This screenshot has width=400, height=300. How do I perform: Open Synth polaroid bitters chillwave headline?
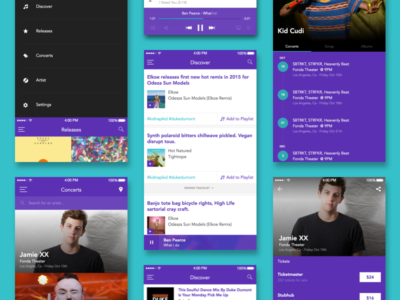point(199,138)
